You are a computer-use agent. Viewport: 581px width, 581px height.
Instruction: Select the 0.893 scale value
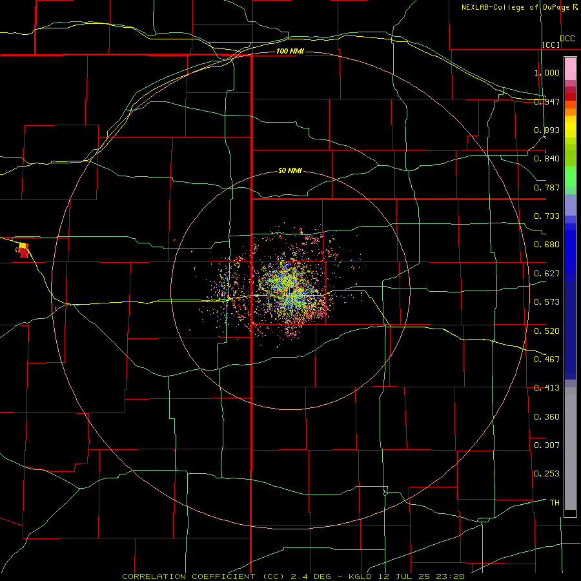coord(547,130)
